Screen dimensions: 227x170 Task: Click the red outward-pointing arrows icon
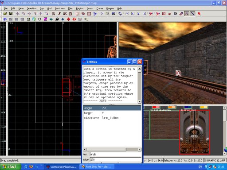click(x=74, y=19)
